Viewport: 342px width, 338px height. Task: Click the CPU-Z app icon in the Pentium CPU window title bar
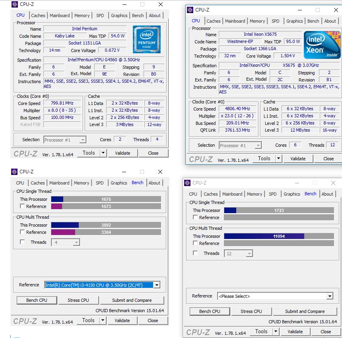pos(14,4)
